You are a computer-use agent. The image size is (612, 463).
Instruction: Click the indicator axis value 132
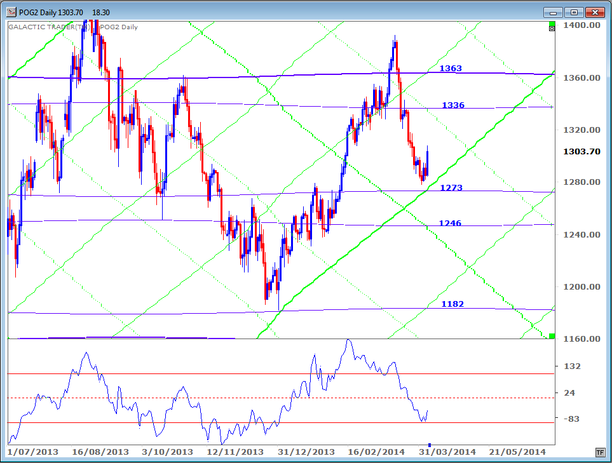(572, 366)
